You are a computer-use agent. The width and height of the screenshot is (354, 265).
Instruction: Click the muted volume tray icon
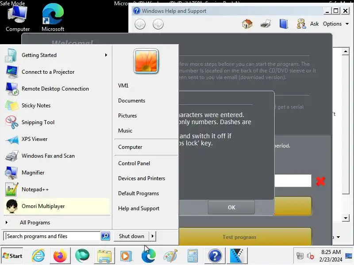pos(311,256)
